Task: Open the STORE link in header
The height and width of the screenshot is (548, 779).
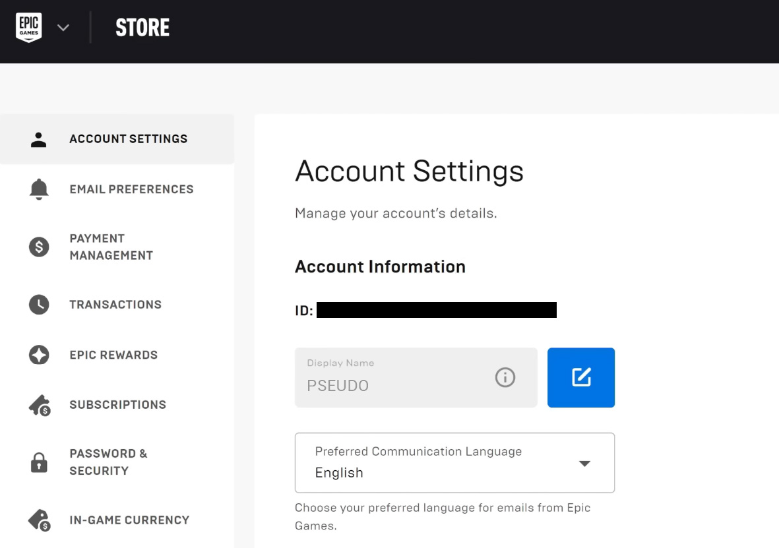Action: pyautogui.click(x=142, y=27)
